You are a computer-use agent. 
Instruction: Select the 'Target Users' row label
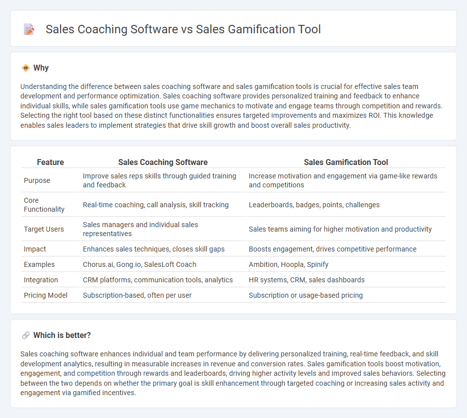[x=44, y=229]
